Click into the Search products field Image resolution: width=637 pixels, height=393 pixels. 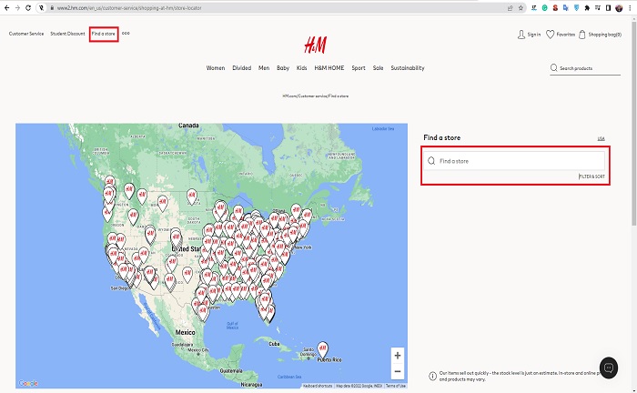tap(585, 68)
